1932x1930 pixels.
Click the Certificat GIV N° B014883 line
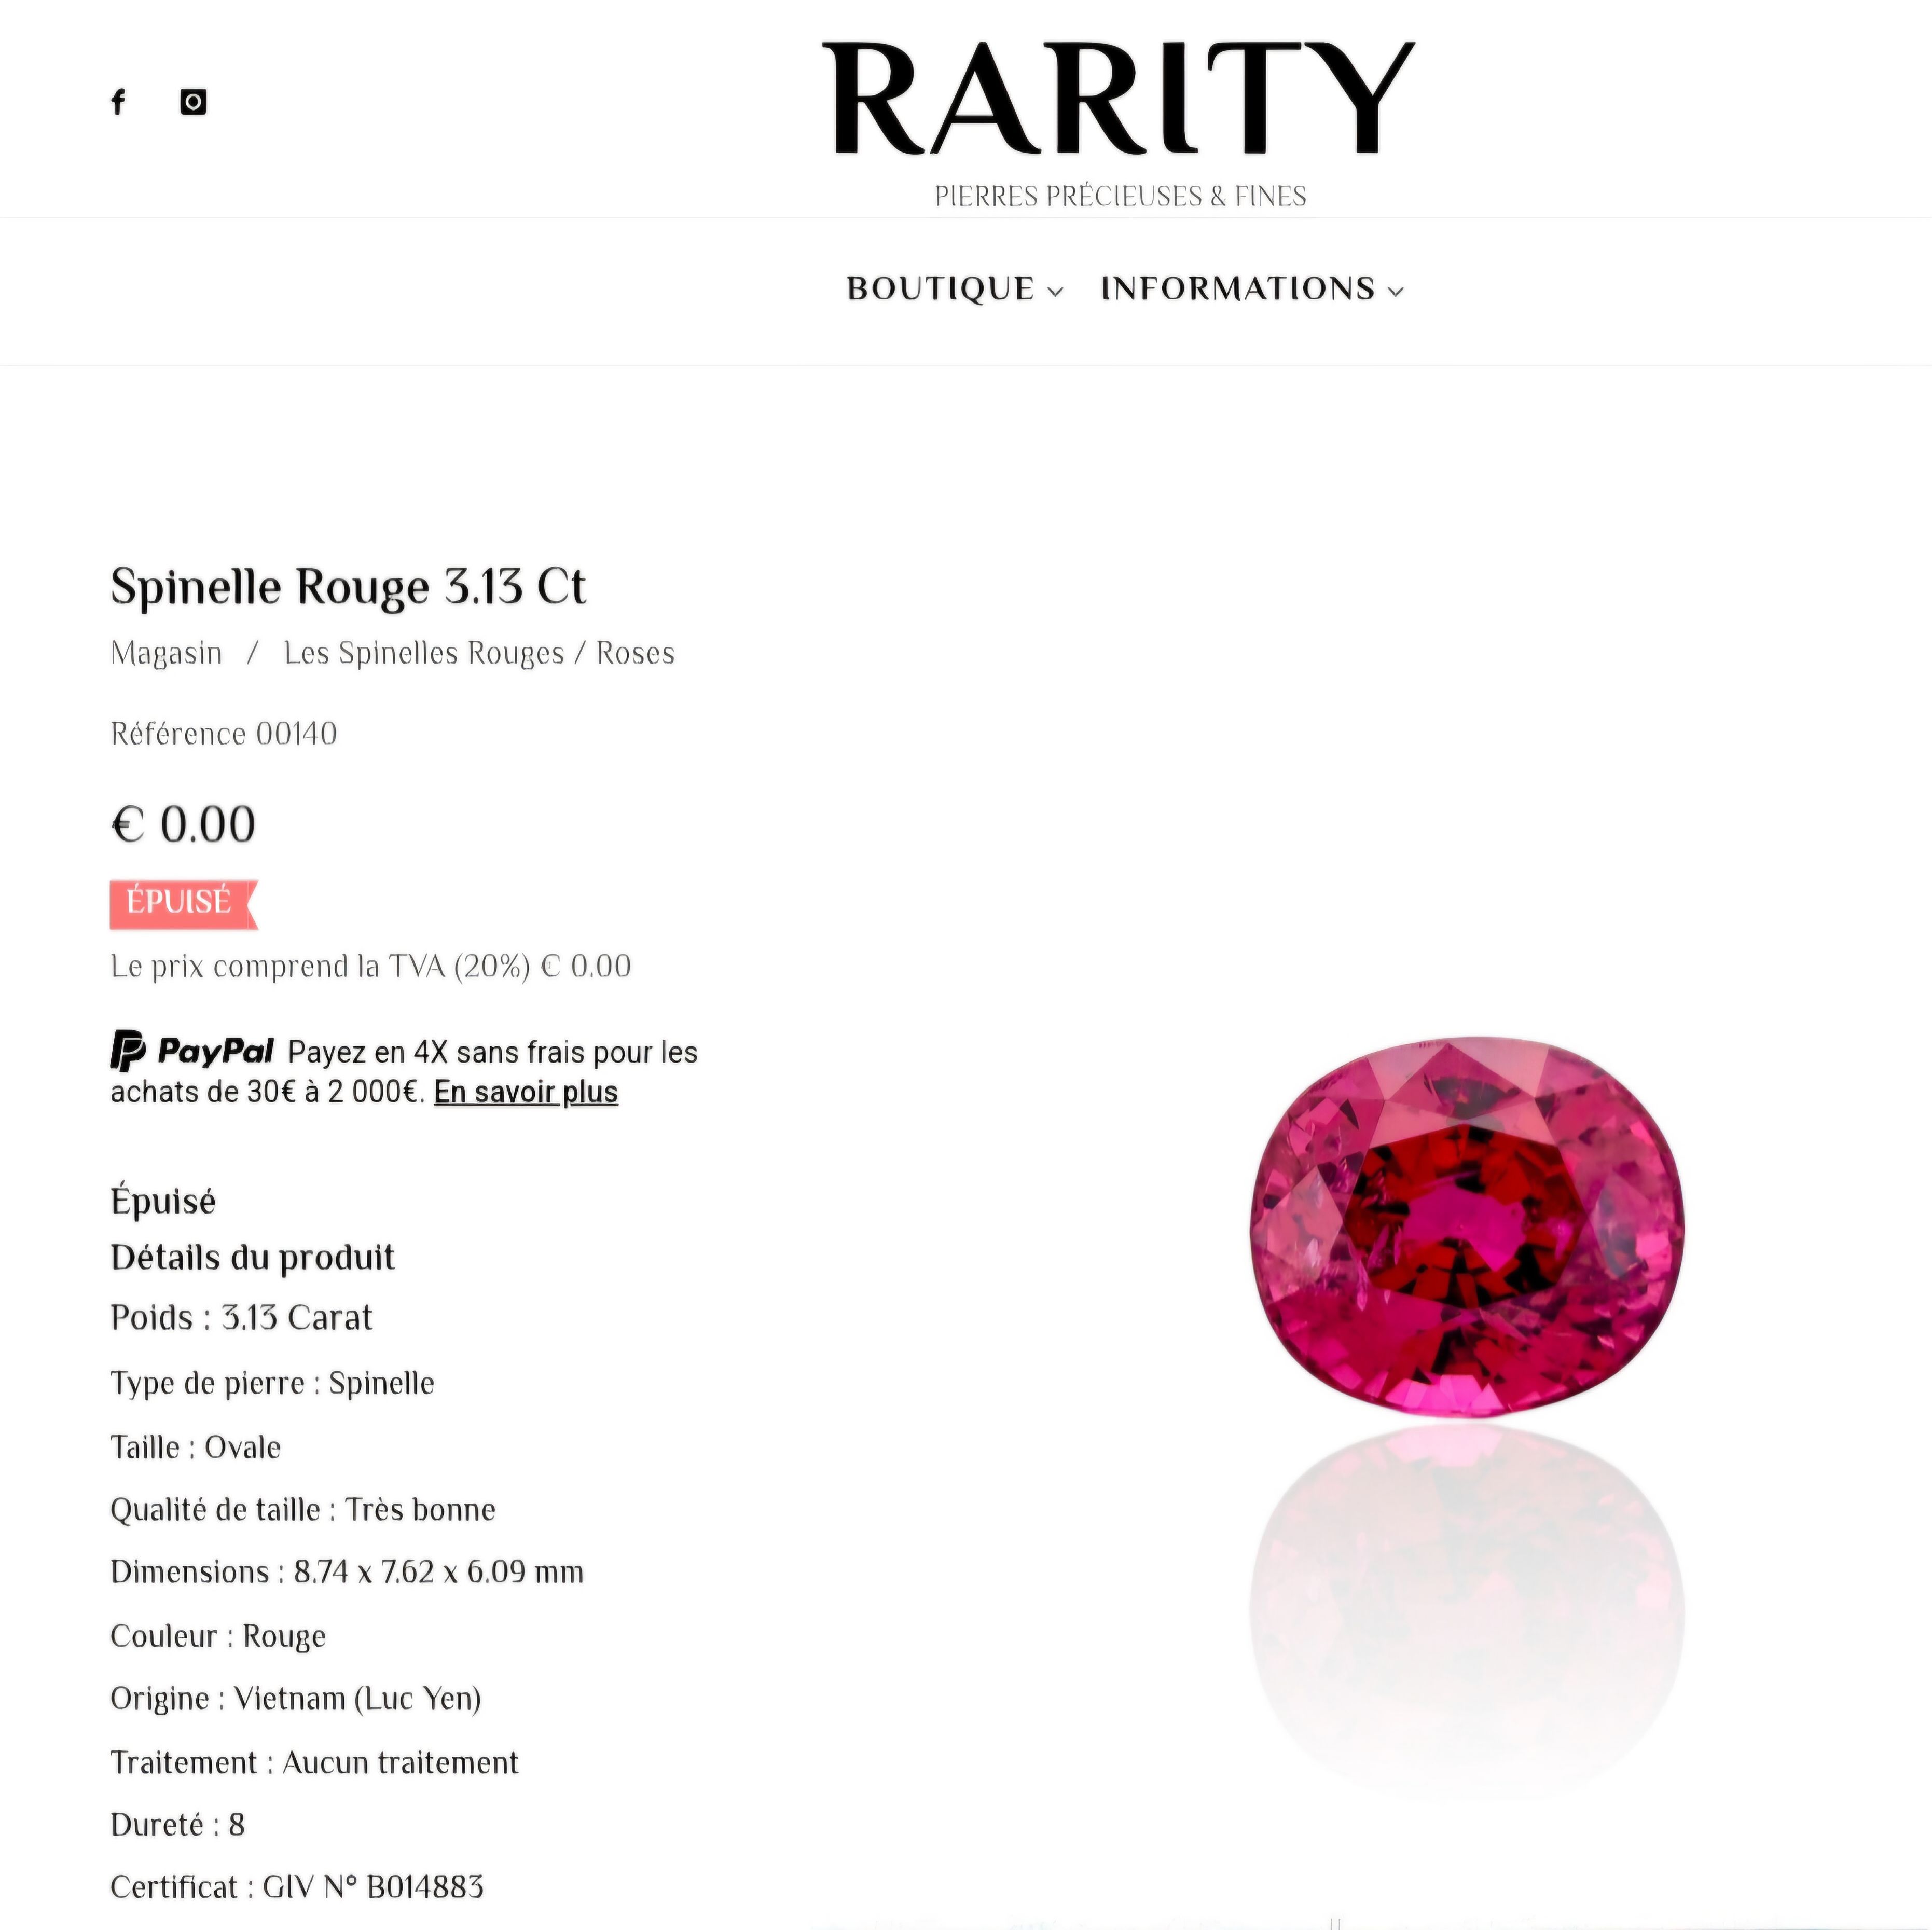tap(297, 1887)
